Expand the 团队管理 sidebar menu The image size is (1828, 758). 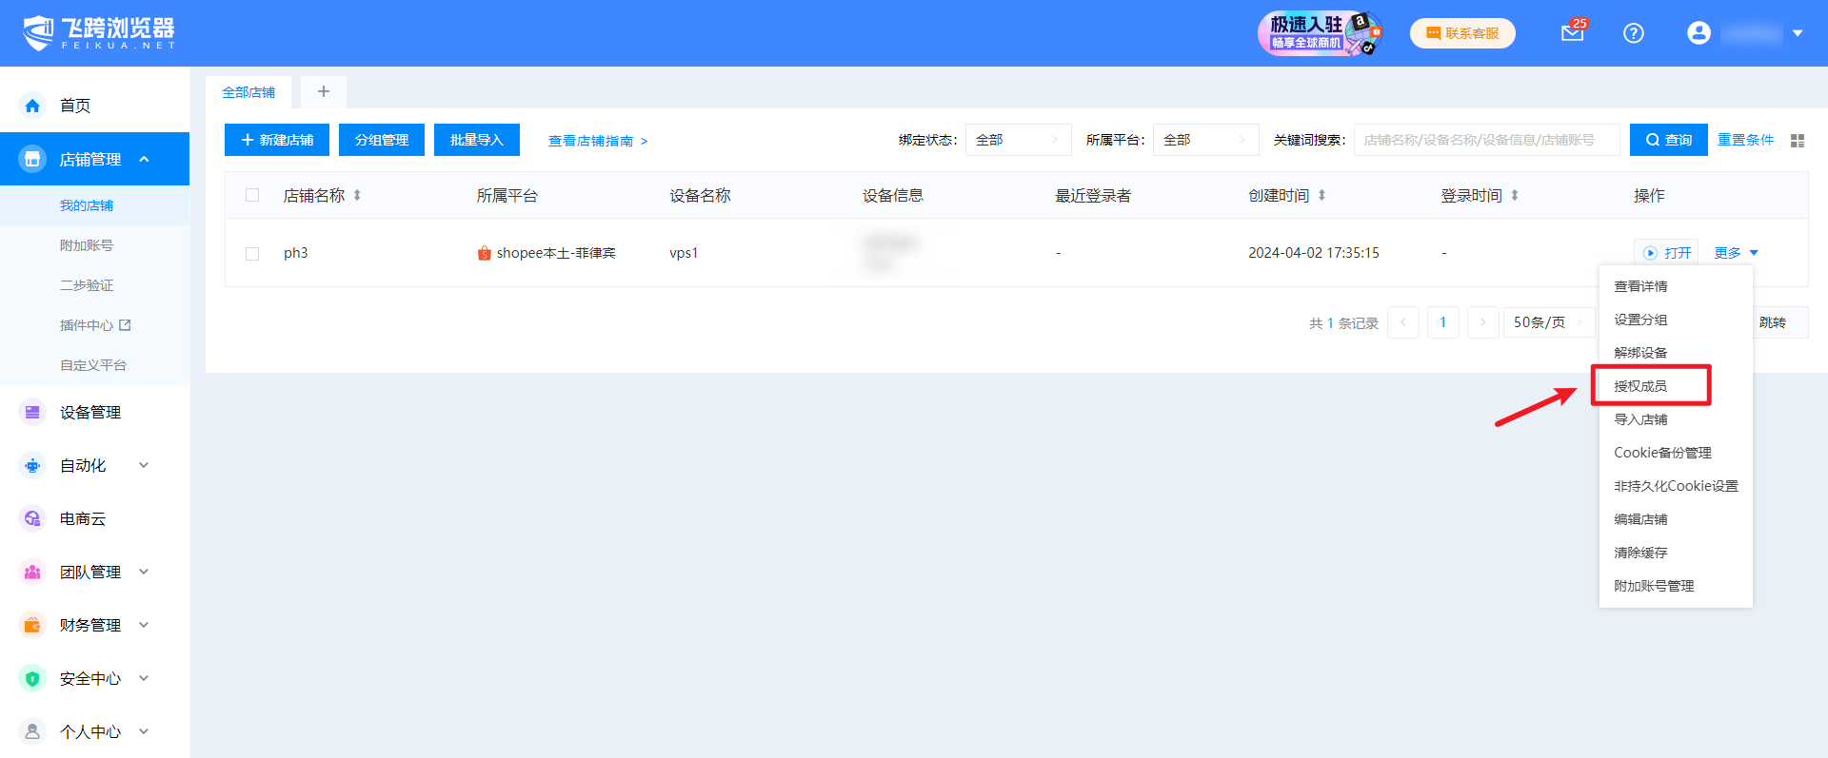[x=90, y=573]
